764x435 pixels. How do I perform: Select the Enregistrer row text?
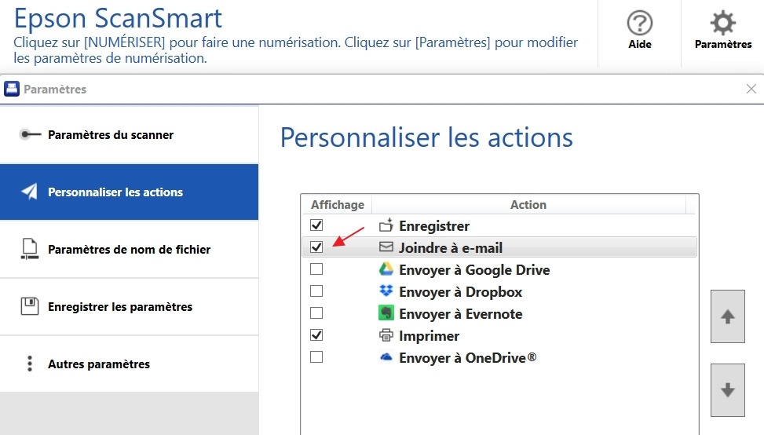(x=434, y=226)
